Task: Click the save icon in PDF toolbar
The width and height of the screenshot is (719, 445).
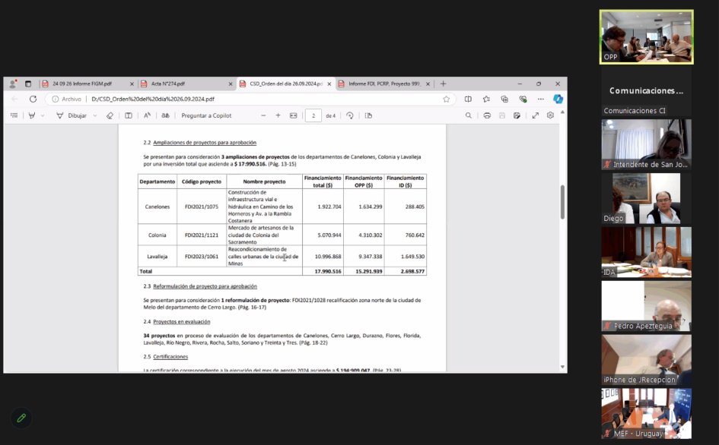Action: [x=502, y=116]
